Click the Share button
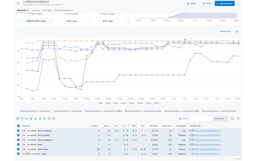Screen dimensions: 257x161 coord(207,4)
